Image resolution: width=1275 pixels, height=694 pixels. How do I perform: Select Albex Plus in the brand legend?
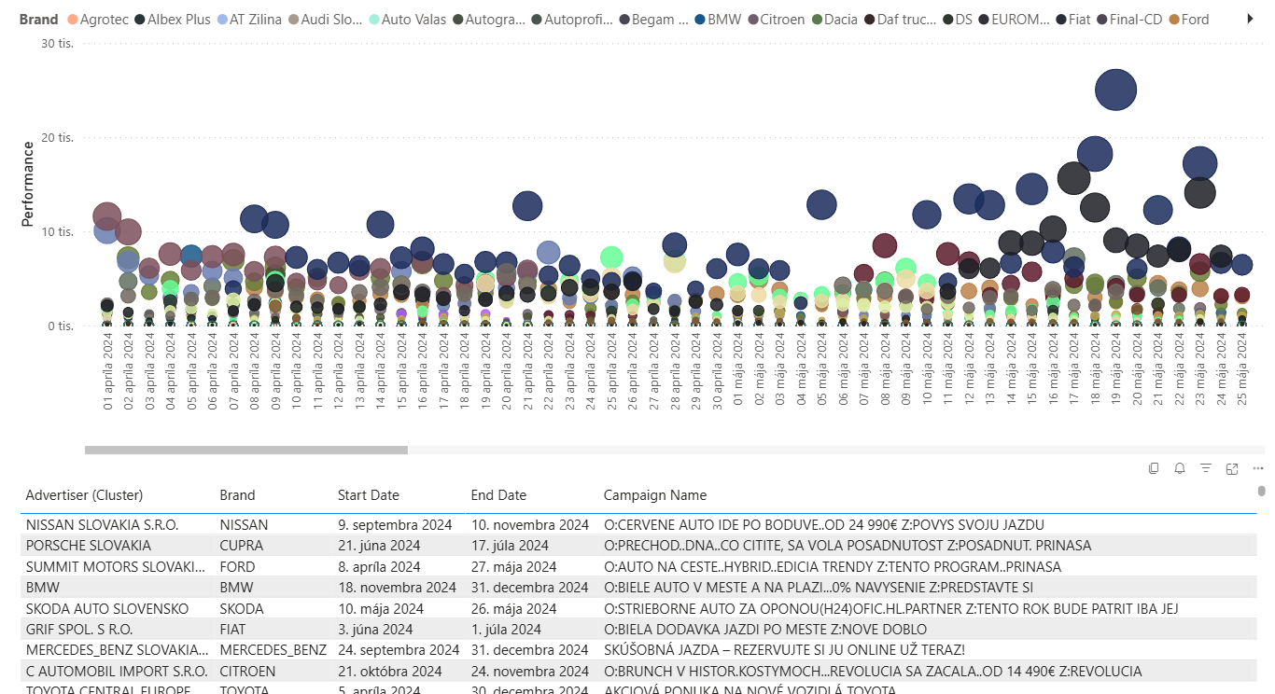pyautogui.click(x=173, y=20)
